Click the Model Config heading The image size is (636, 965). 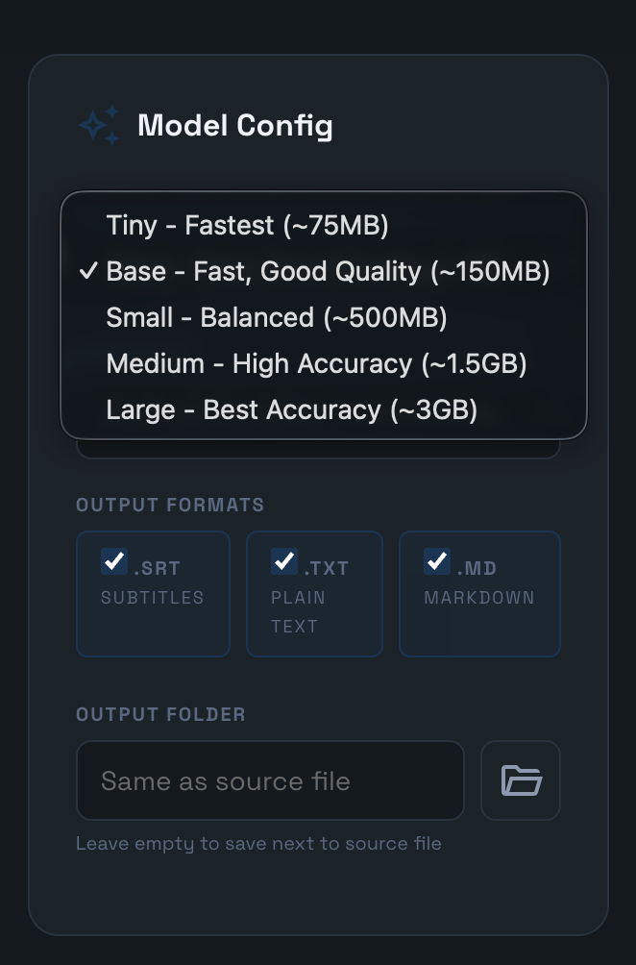[235, 125]
